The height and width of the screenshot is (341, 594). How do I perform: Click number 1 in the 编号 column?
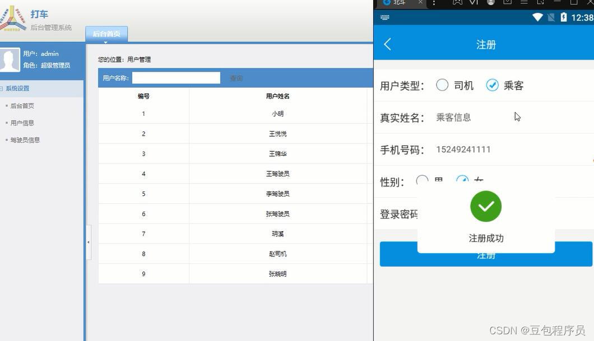pos(143,114)
